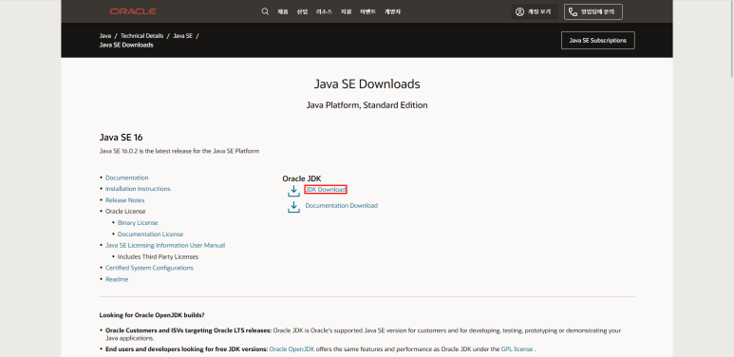
Task: Go to the Technical Details breadcrumb
Action: [141, 35]
